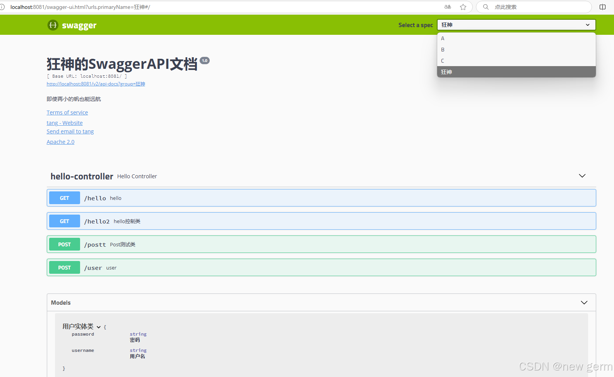Collapse the Models section chevron
Screen dimensions: 614x377
584,302
